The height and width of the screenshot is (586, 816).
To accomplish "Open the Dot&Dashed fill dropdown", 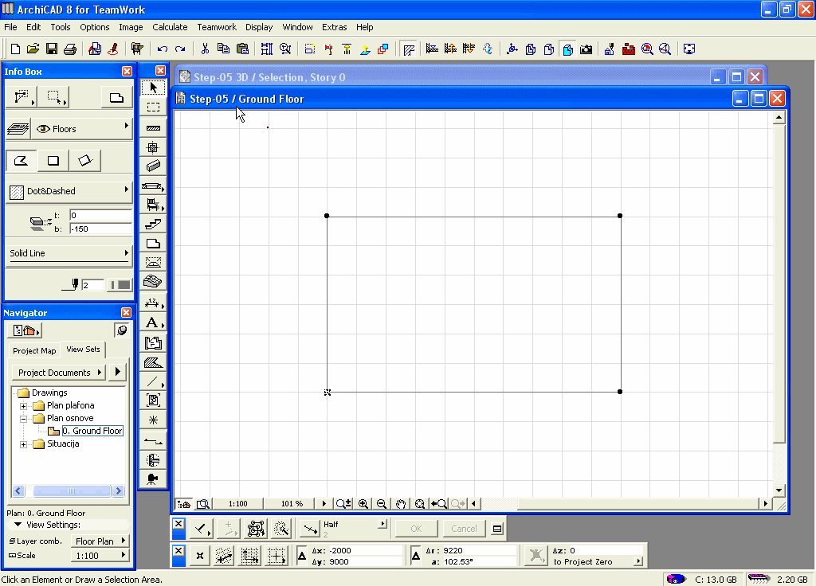I will (69, 191).
